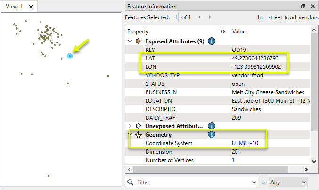Collapse the Geometry section
Viewport: 319px width, 190px height.
point(130,134)
